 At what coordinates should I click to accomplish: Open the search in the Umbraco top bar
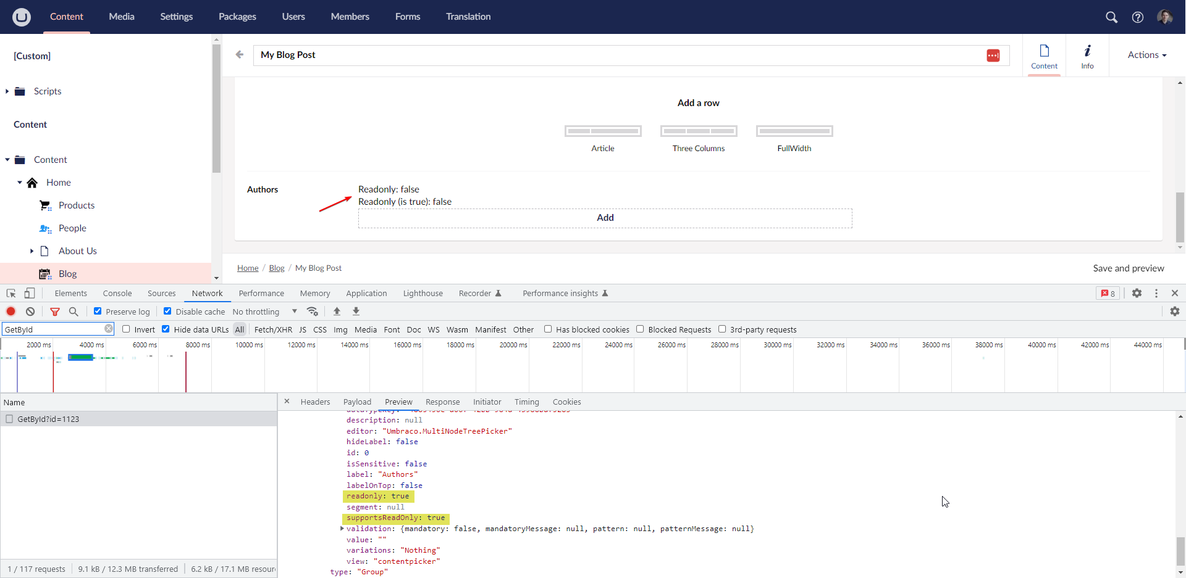pos(1112,17)
